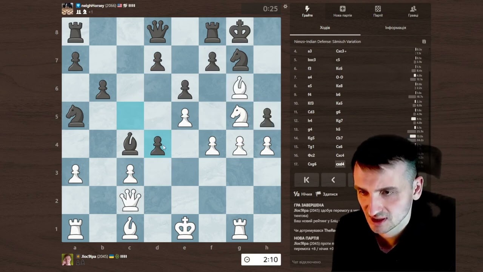The height and width of the screenshot is (272, 483).
Task: Select black move c5 in move 5
Action: click(338, 60)
